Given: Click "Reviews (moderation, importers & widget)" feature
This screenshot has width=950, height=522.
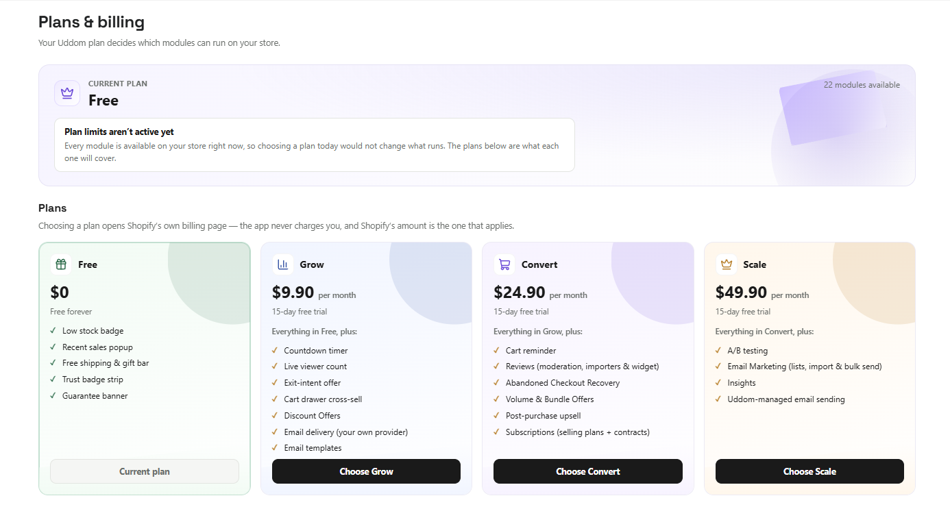Looking at the screenshot, I should (582, 366).
